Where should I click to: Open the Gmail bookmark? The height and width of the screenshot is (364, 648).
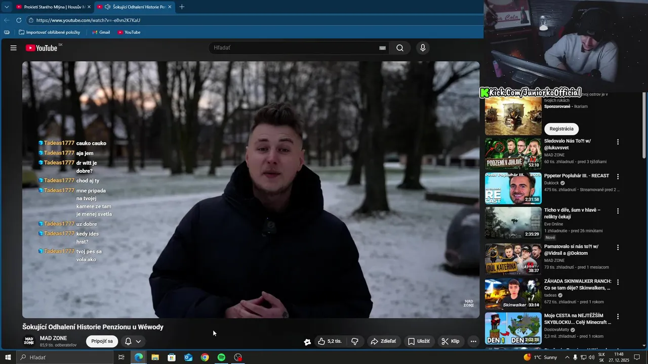point(101,32)
